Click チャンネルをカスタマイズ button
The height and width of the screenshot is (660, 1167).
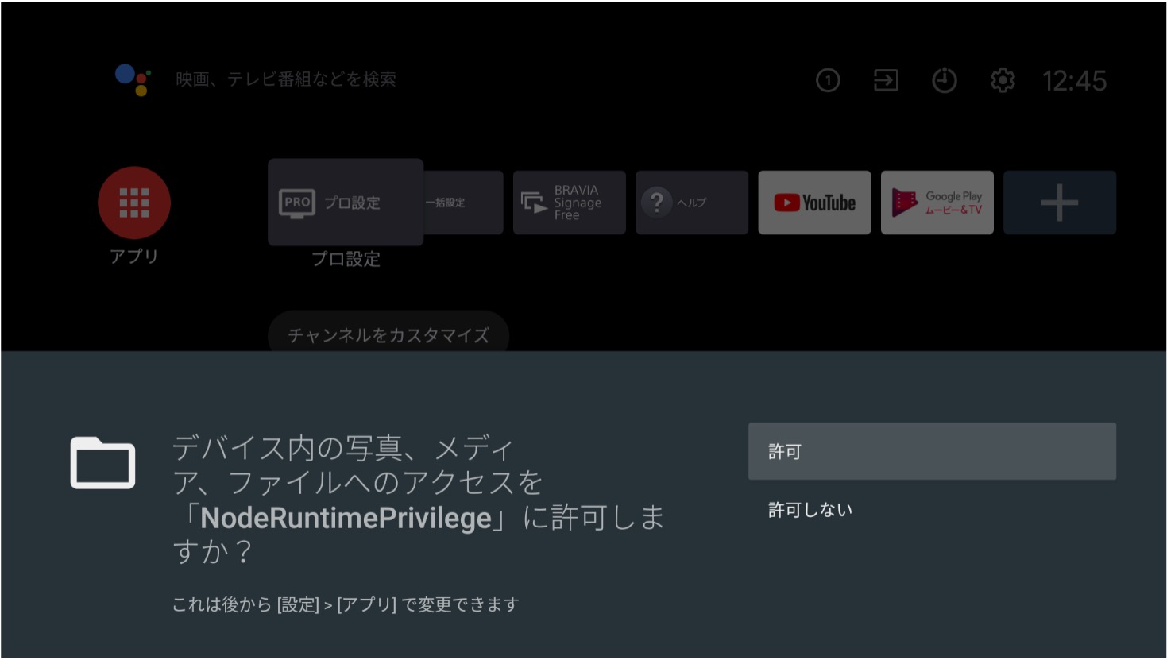[x=388, y=334]
